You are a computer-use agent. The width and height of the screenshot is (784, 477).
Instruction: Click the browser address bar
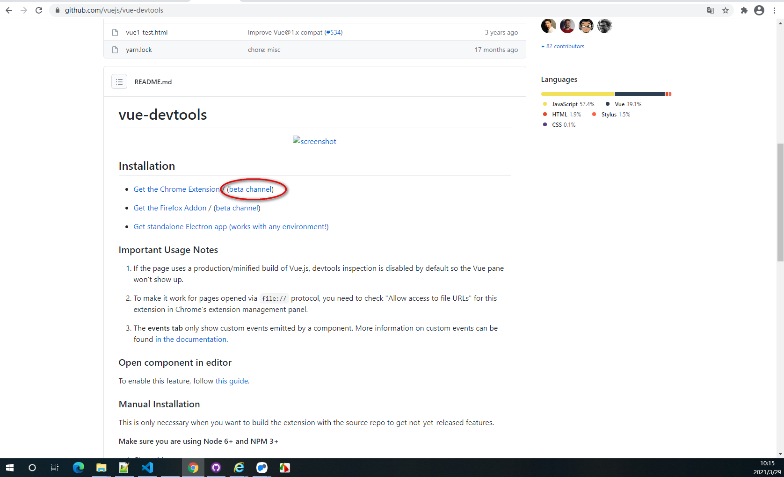(187, 10)
